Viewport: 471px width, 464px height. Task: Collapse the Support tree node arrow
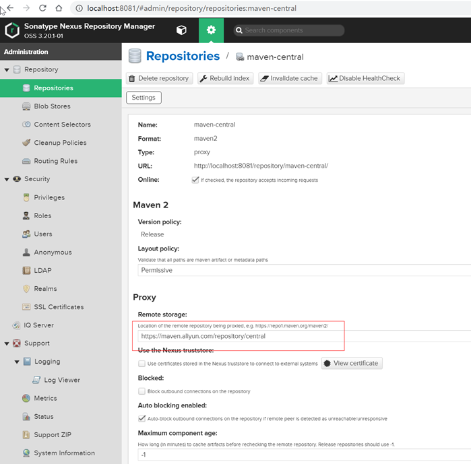tap(7, 343)
